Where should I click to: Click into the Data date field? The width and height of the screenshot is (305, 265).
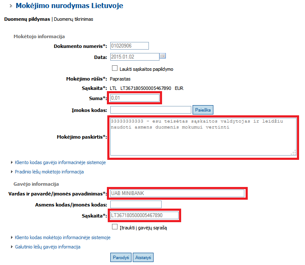click(x=135, y=57)
